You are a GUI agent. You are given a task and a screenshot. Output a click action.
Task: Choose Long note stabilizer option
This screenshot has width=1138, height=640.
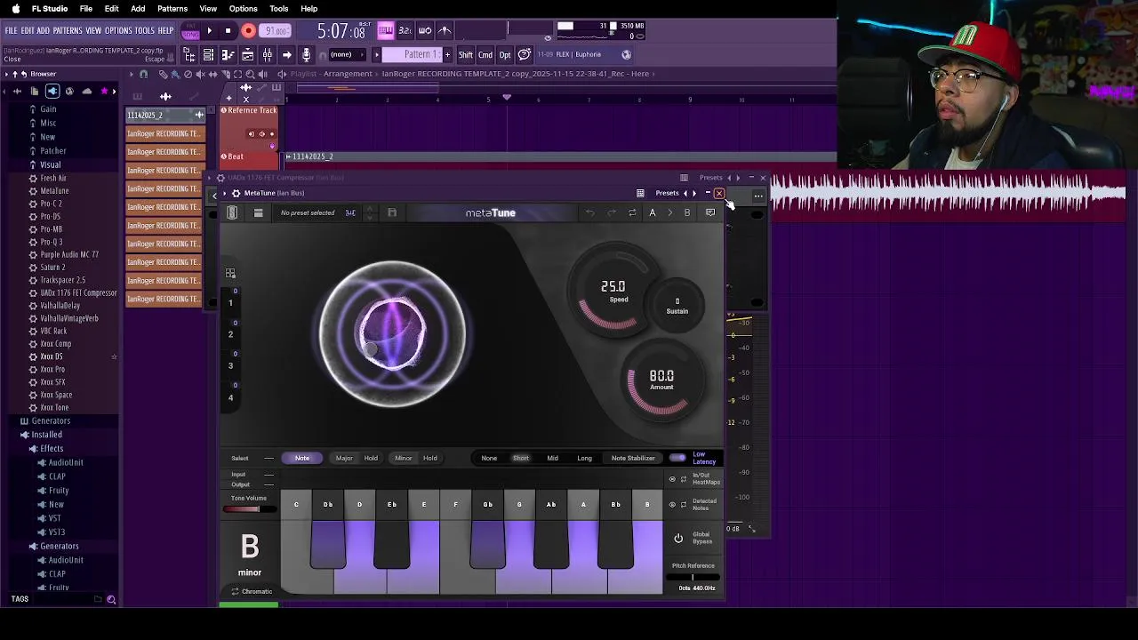[584, 458]
